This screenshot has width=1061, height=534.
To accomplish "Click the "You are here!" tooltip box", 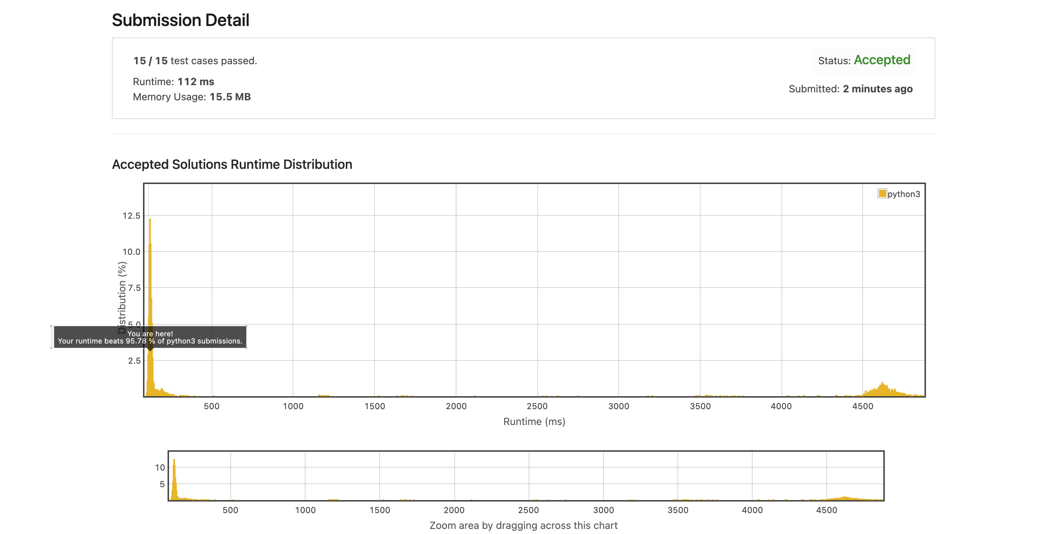I will pos(150,337).
